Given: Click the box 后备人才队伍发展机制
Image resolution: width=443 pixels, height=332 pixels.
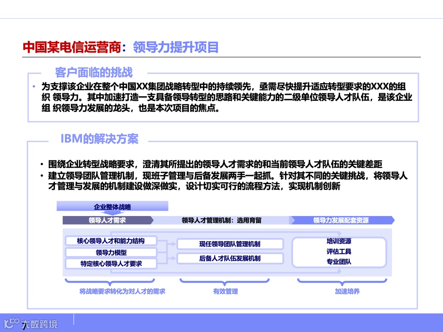Looking at the screenshot, I should pyautogui.click(x=230, y=258).
